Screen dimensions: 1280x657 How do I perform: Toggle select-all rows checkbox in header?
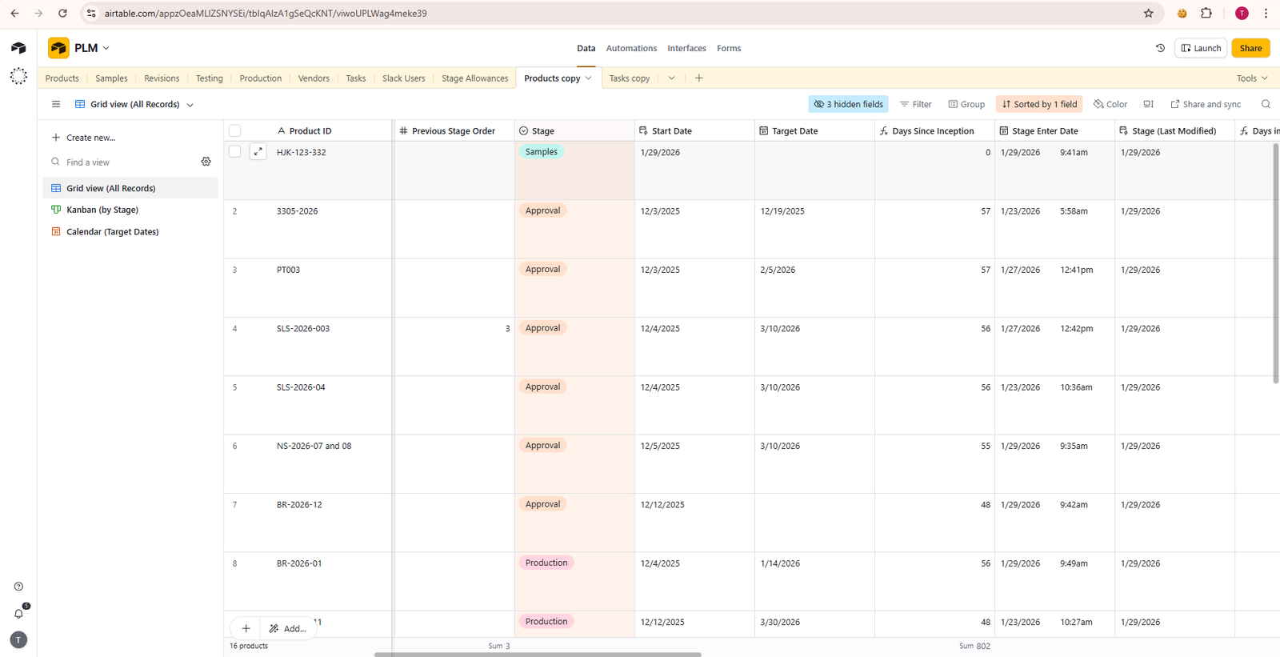click(x=234, y=131)
